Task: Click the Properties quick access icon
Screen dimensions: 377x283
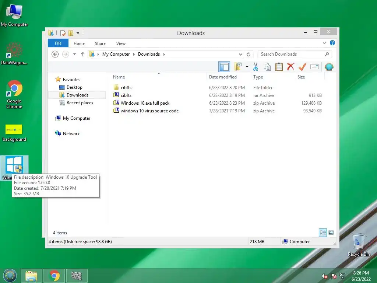Action: 63,33
